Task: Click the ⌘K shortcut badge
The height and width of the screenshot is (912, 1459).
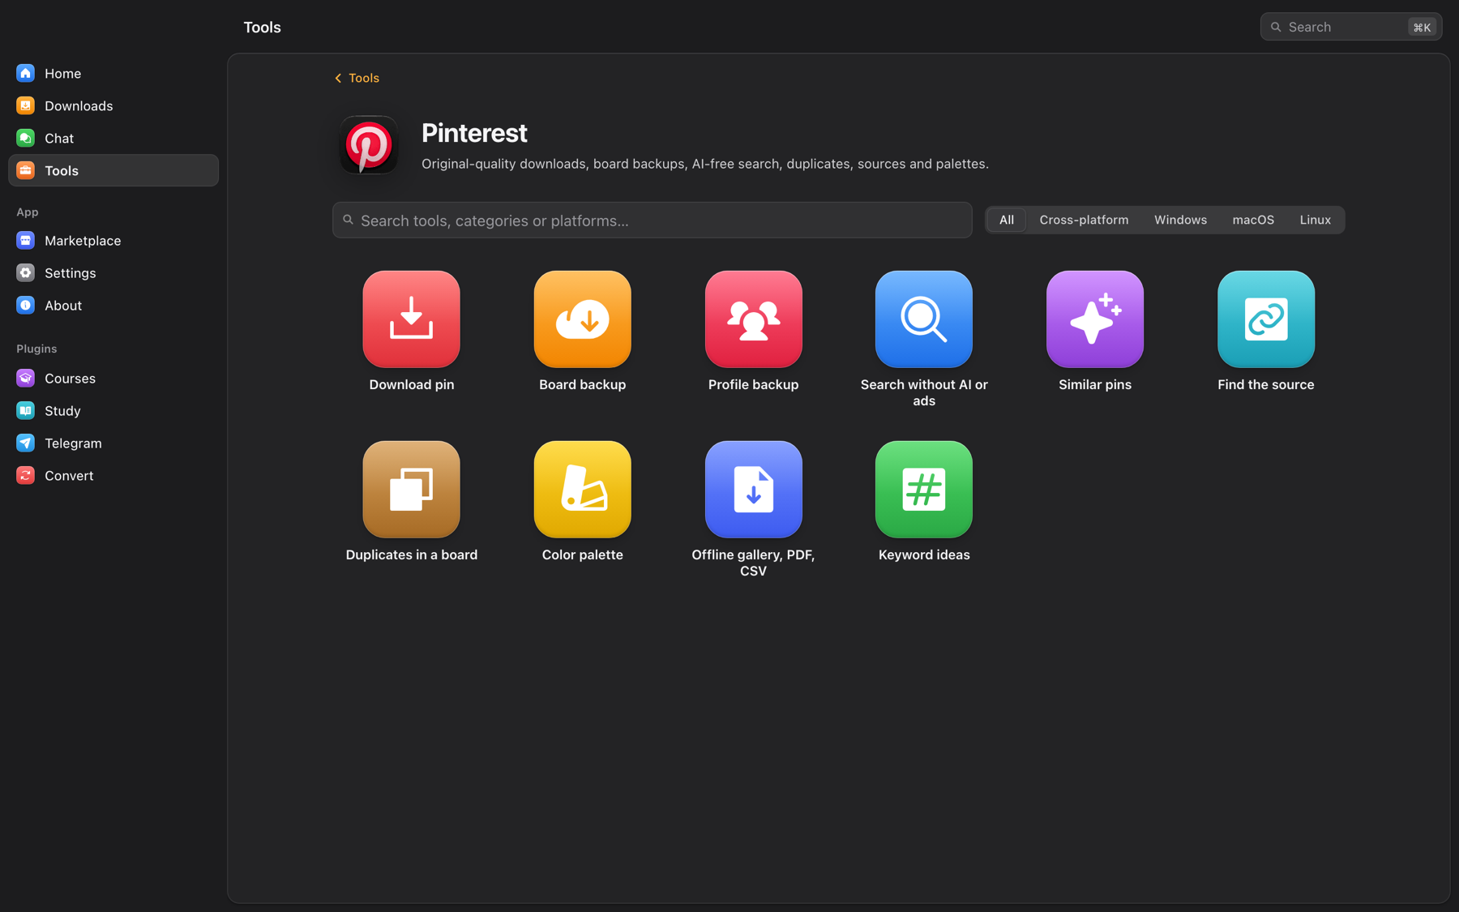Action: pyautogui.click(x=1422, y=27)
